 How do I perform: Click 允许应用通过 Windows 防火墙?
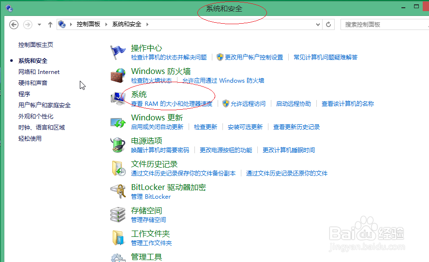[223, 80]
